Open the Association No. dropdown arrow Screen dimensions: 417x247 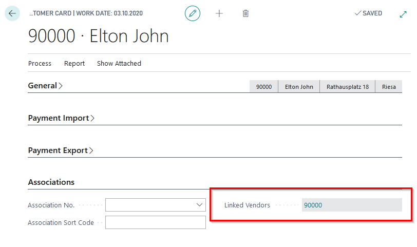199,205
